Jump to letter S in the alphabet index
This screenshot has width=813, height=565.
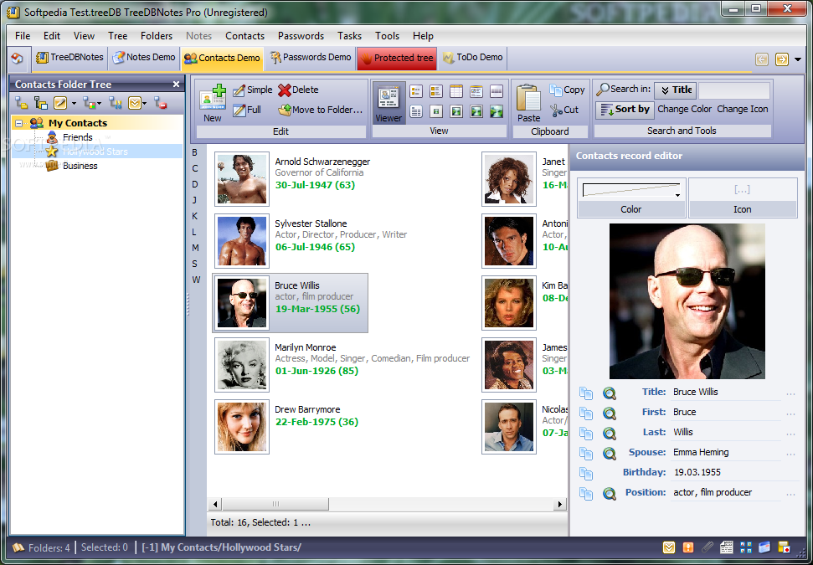pos(195,264)
